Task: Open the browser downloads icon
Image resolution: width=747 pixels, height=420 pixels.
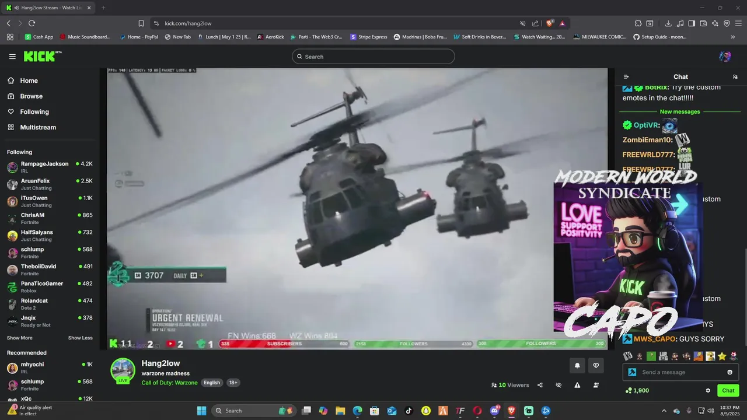Action: tap(668, 23)
